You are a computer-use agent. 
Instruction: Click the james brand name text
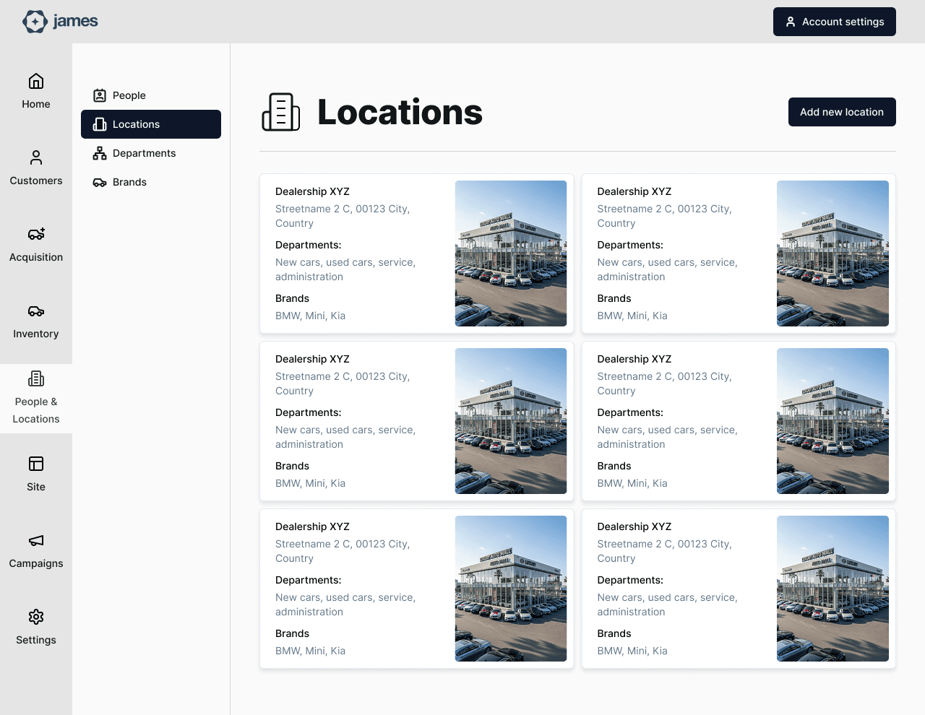[x=75, y=21]
